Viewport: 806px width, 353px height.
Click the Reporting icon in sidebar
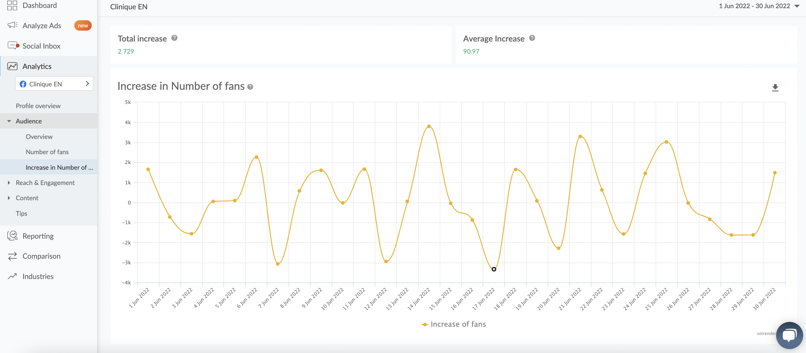pos(12,236)
